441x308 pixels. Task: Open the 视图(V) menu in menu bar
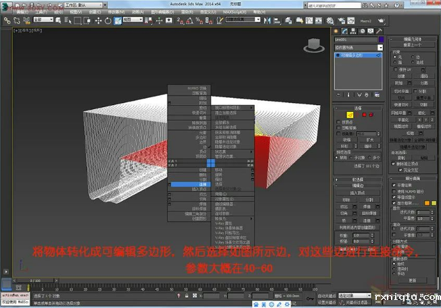point(76,12)
